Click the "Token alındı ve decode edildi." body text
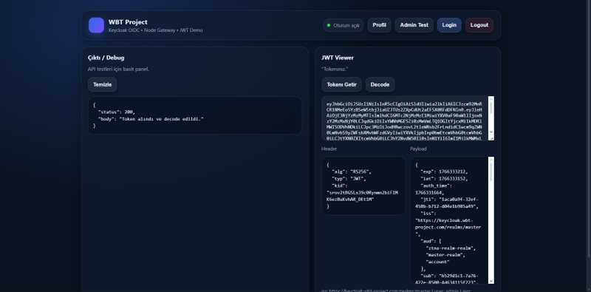 (x=162, y=119)
